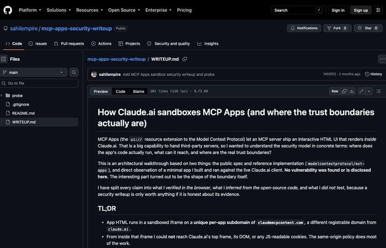Copy raw file contents icon
386x248 pixels.
pyautogui.click(x=344, y=91)
